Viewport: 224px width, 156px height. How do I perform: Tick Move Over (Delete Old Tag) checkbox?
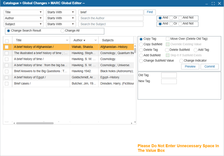(168, 39)
